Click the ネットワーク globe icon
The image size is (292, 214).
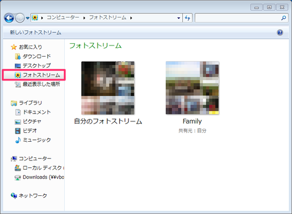[13, 195]
